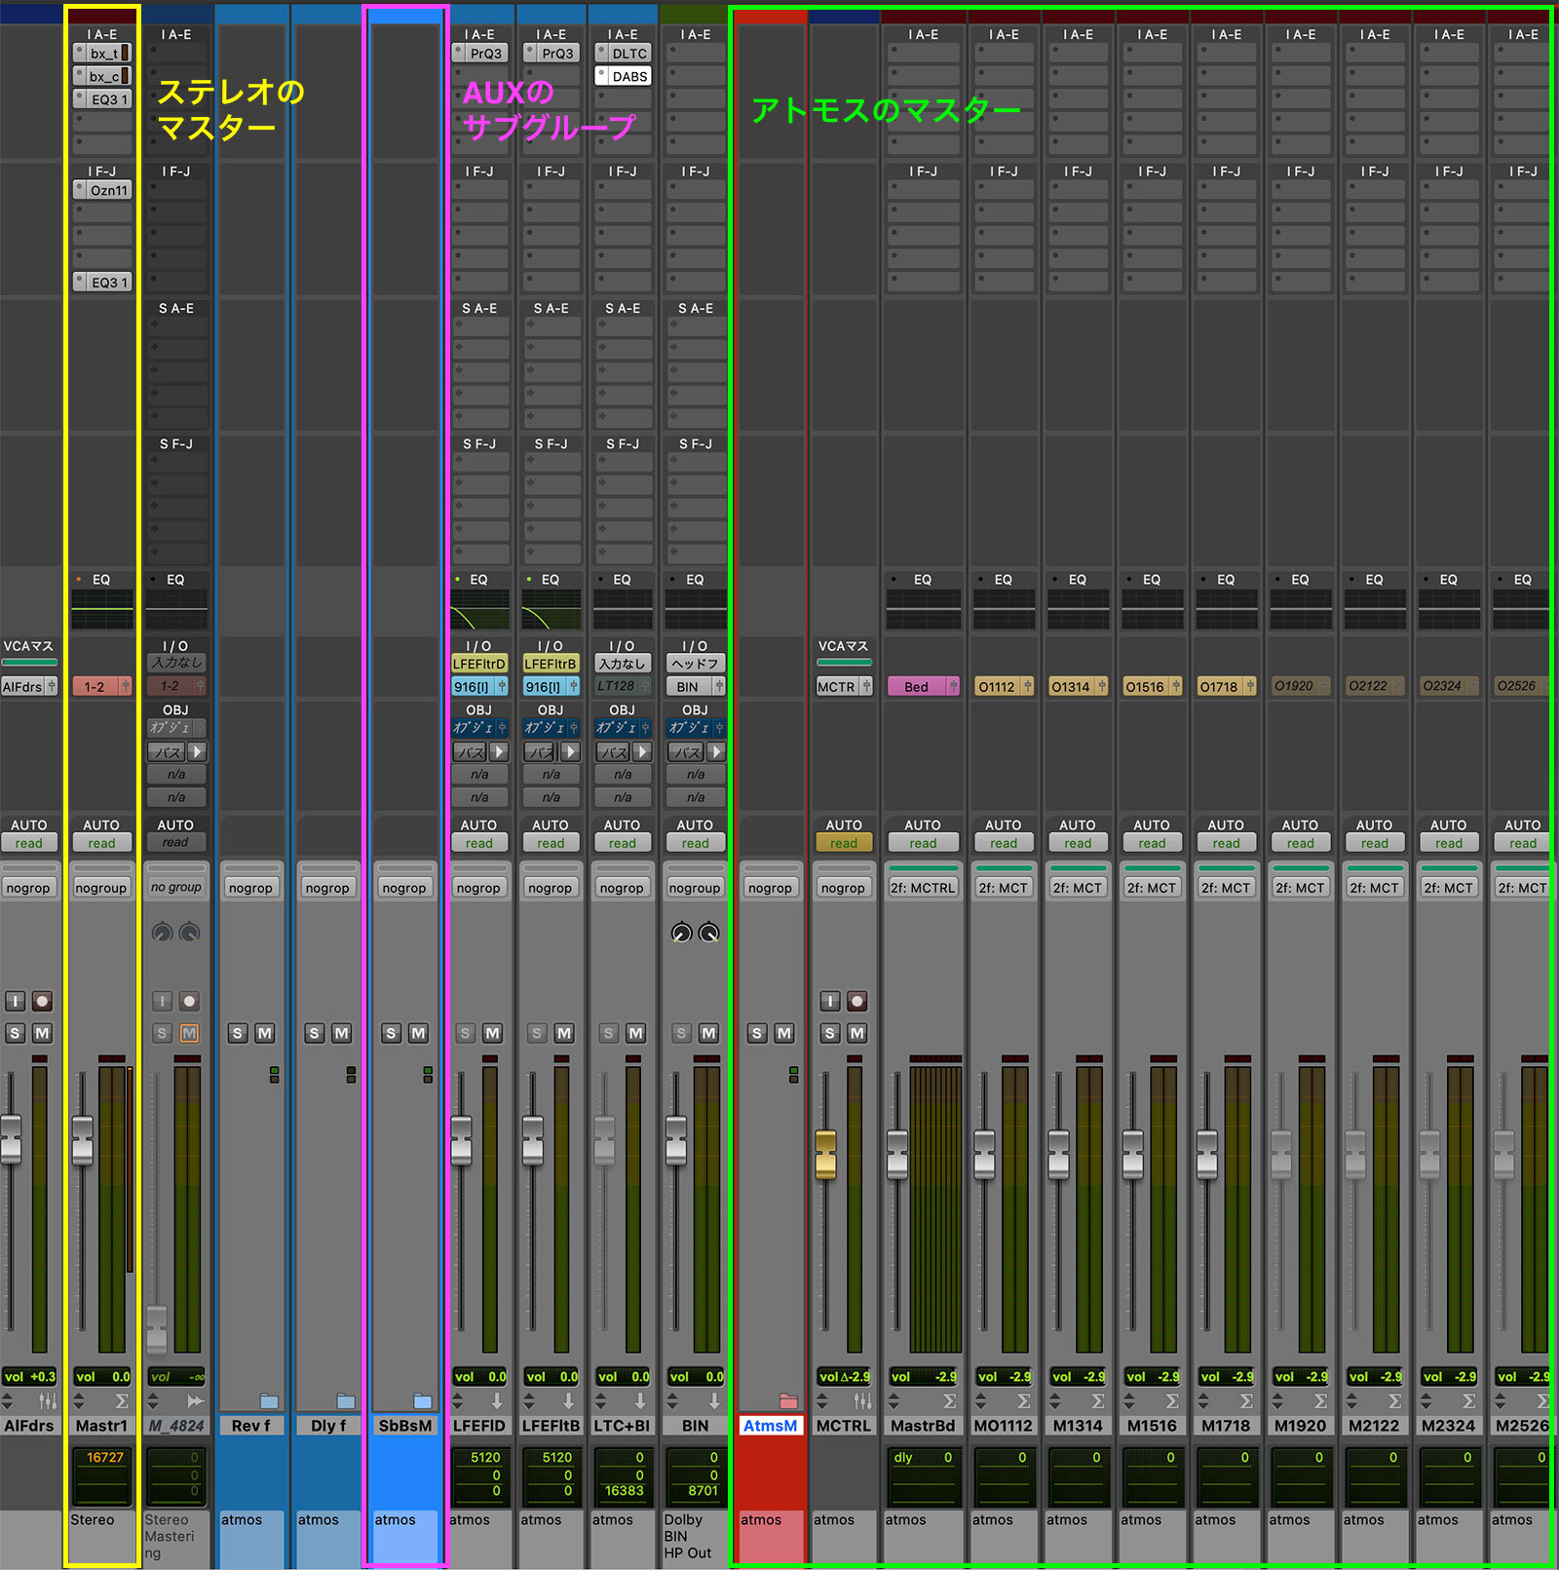Screen dimensions: 1559x1570
Task: Toggle input monitor on MCTRL track
Action: tap(829, 1001)
